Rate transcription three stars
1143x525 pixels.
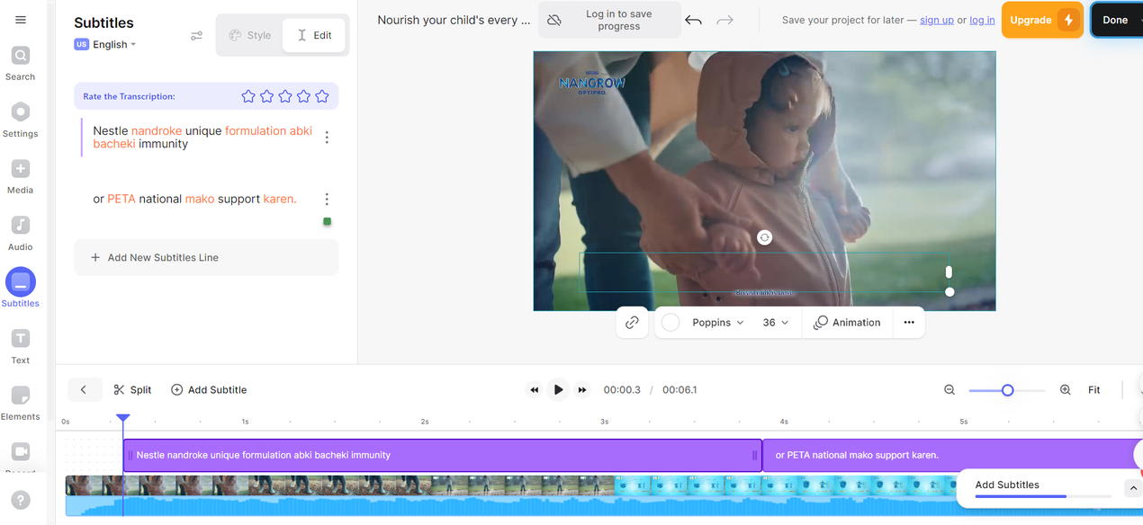pyautogui.click(x=285, y=96)
